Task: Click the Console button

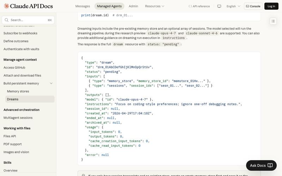Action: (253, 6)
